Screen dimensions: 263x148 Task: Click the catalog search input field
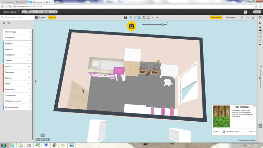[x=17, y=17]
